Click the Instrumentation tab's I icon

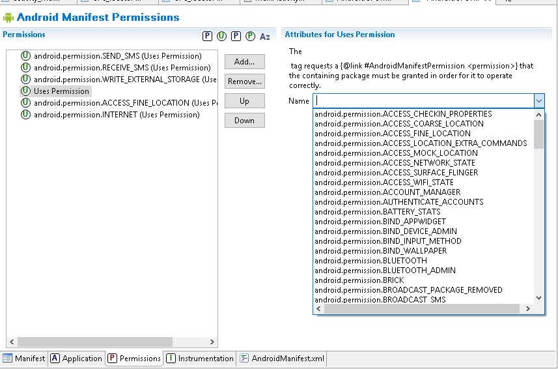tap(171, 358)
